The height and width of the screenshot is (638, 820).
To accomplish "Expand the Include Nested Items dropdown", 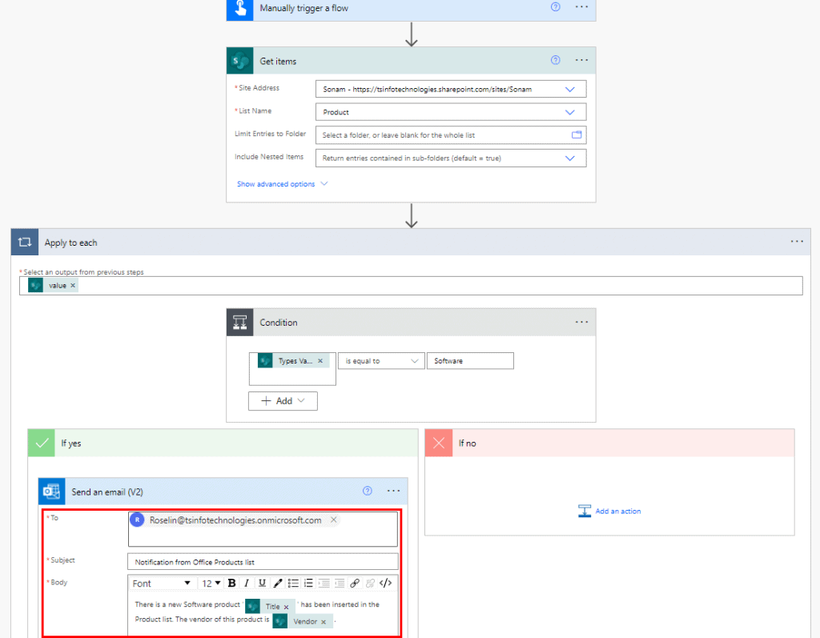I will (x=570, y=158).
